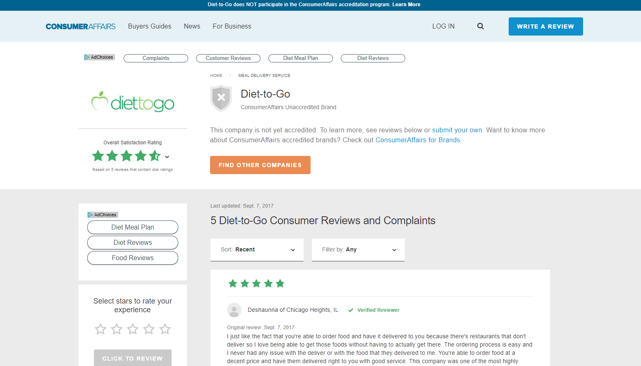Click LOG IN

pos(443,26)
